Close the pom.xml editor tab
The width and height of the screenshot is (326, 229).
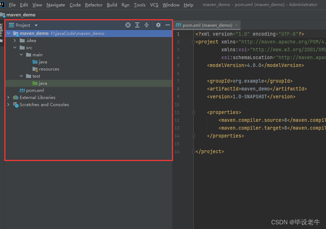236,25
